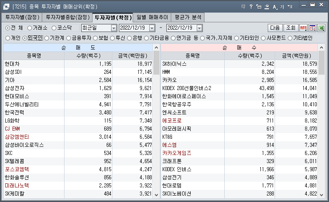Click the Korean '가' font icon
Screen dimensions: 329x202
pyautogui.click(x=282, y=7)
